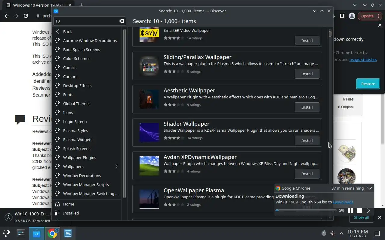385x240 pixels.
Task: Install SmartER Video Wallpaper
Action: pyautogui.click(x=307, y=40)
